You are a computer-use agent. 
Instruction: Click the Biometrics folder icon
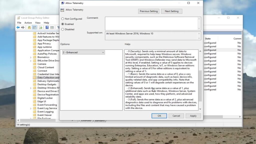[x=34, y=57]
